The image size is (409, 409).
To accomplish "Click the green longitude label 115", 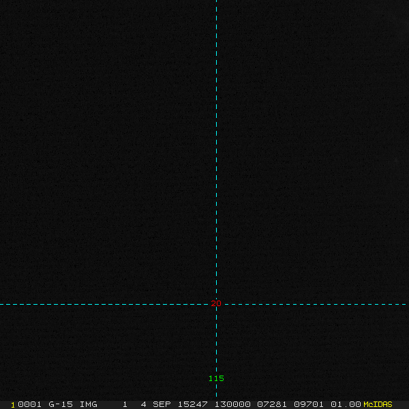I will point(216,378).
